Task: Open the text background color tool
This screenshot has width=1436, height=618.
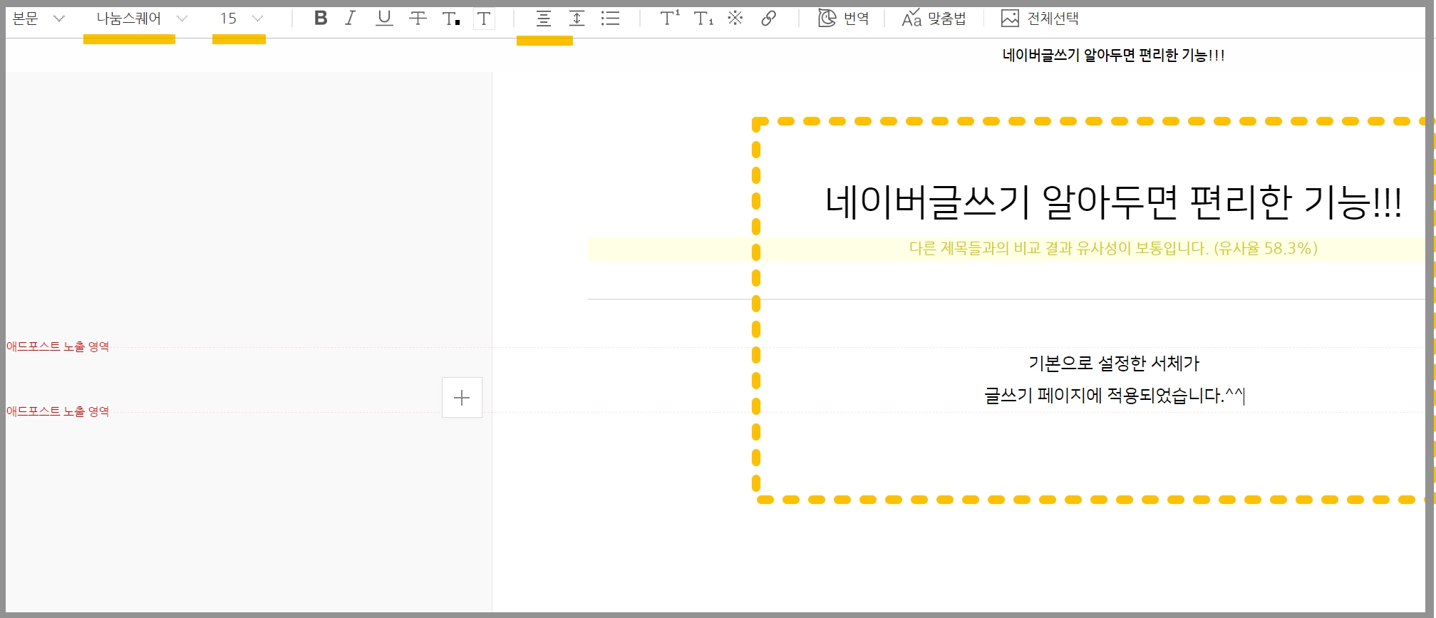Action: [x=484, y=19]
